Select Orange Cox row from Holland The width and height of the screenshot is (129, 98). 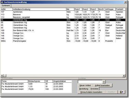pyautogui.click(x=63, y=36)
